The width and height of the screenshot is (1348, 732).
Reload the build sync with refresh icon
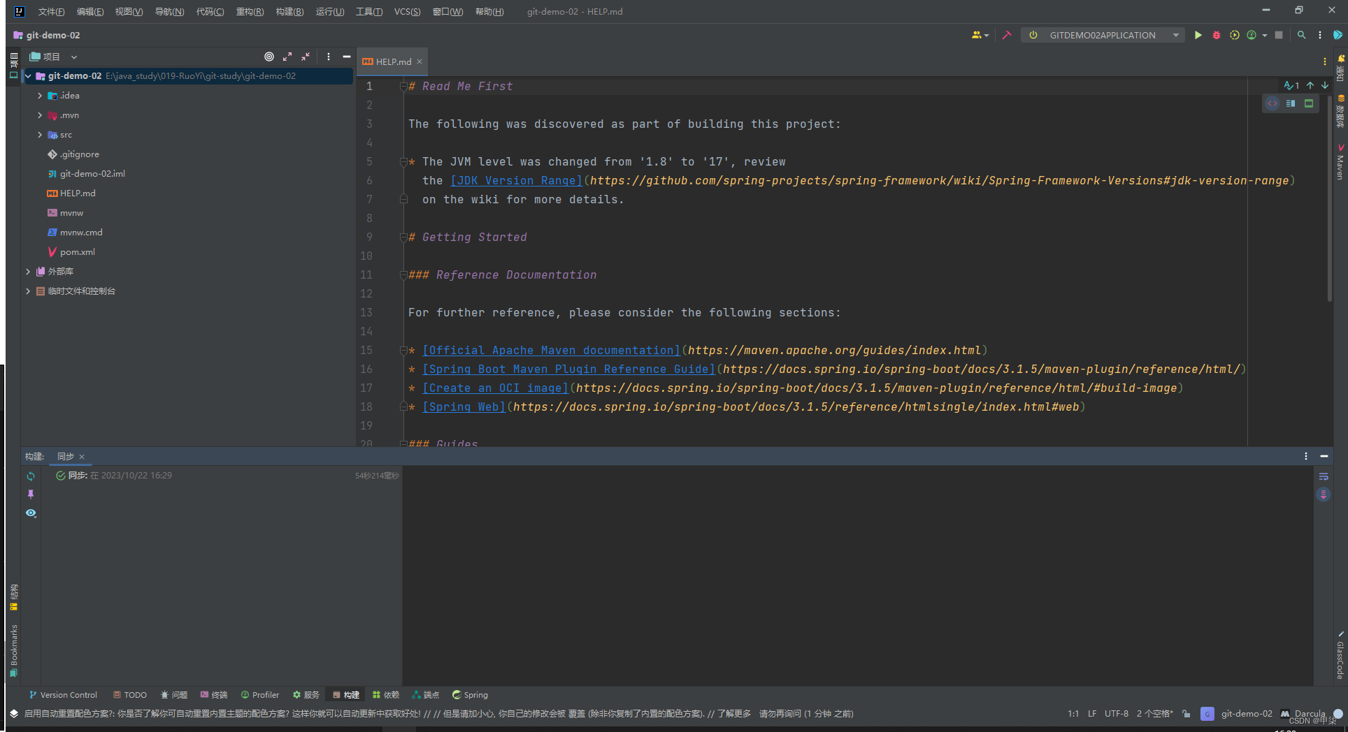point(31,476)
